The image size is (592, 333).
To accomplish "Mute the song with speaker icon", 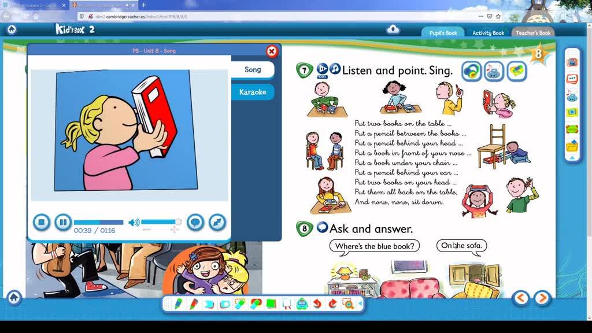I will click(x=134, y=223).
